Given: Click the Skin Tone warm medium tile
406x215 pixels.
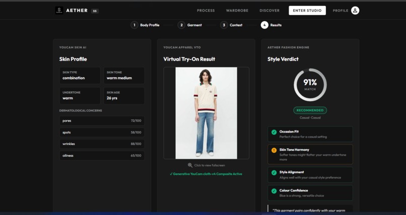Looking at the screenshot, I should pos(124,75).
